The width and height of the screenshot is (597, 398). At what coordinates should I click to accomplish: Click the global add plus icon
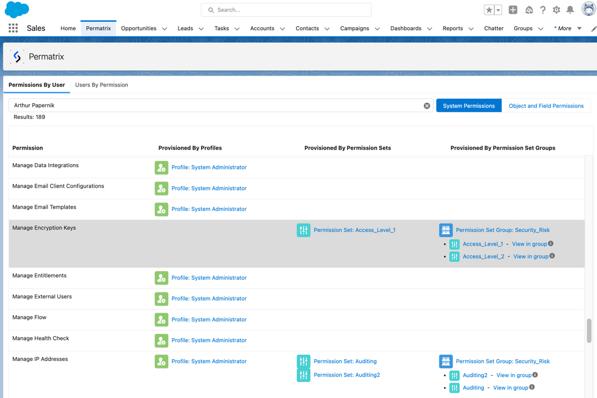point(512,10)
